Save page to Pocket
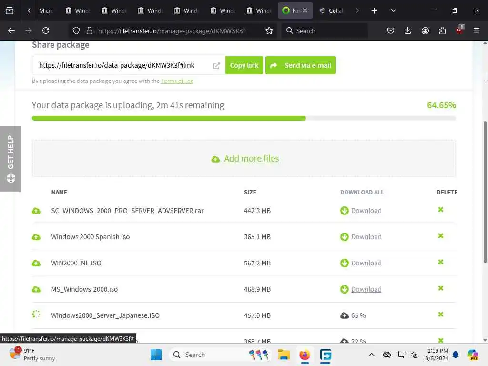 (391, 31)
